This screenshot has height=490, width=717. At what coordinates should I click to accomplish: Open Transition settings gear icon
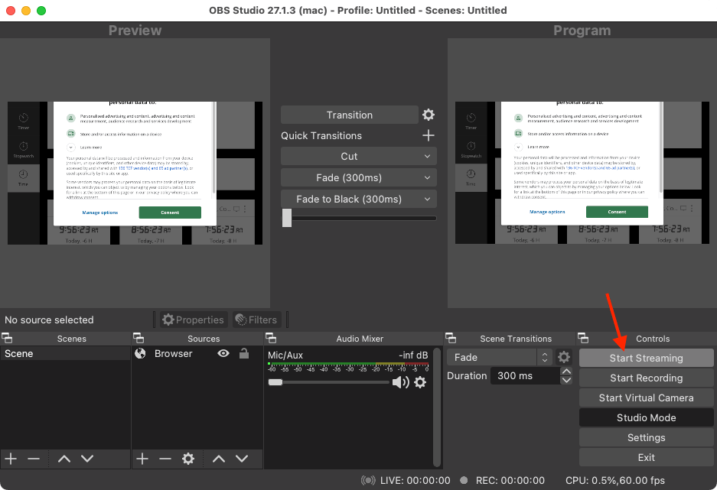(x=429, y=115)
